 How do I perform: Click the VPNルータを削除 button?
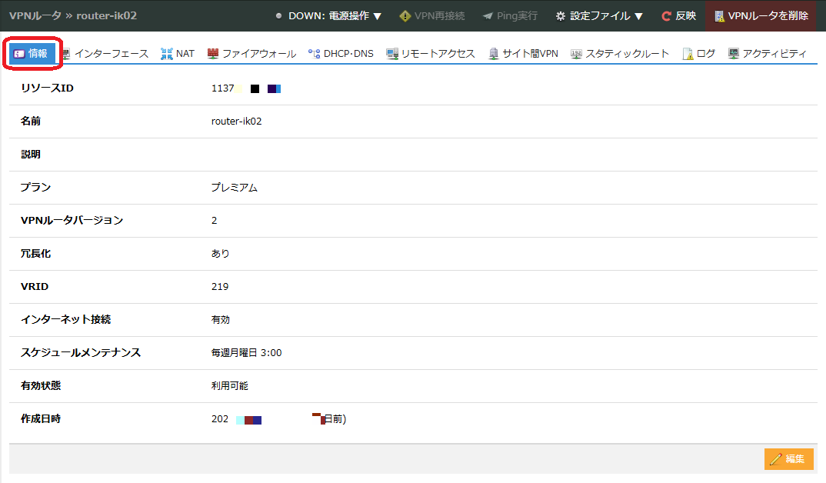coord(761,16)
